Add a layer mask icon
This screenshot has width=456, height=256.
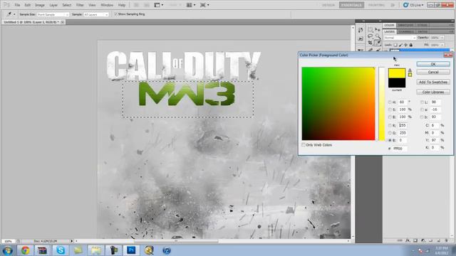[415, 240]
